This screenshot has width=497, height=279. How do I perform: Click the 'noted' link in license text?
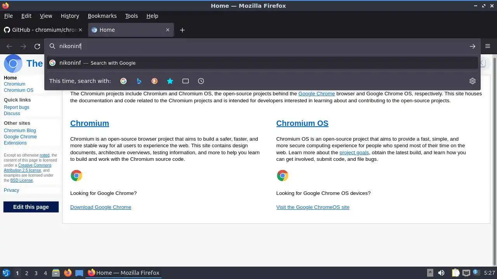44,155
